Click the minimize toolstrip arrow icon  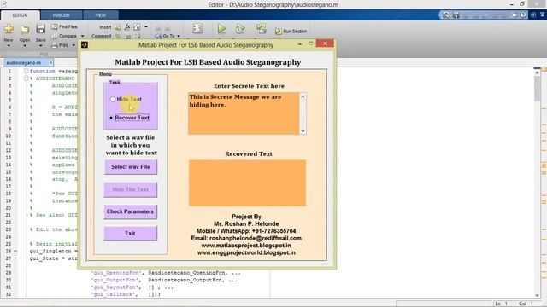(x=543, y=14)
